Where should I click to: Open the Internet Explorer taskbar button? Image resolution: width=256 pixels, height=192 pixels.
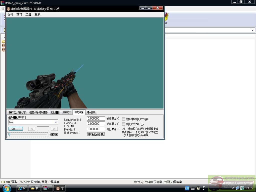(22, 188)
